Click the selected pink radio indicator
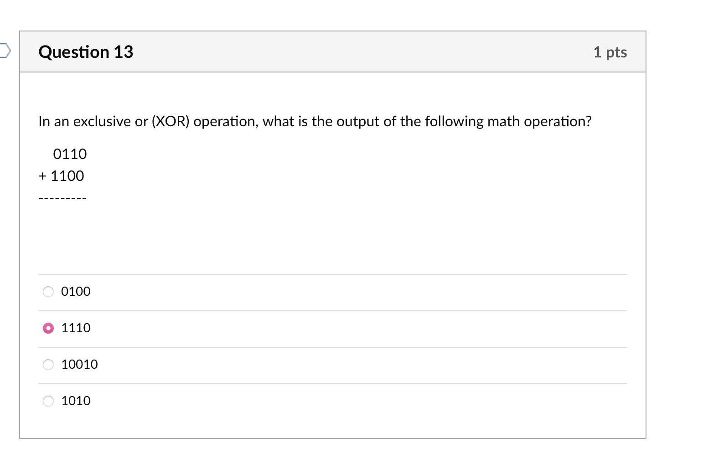Viewport: 703px width, 474px height. click(x=48, y=328)
